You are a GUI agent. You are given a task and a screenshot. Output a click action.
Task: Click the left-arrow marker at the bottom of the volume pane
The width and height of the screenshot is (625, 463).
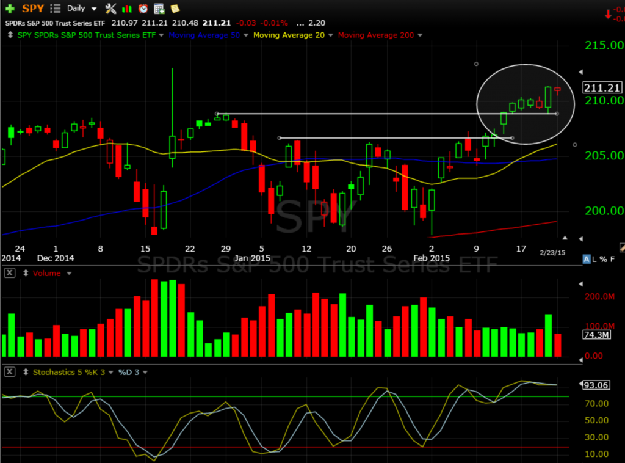pyautogui.click(x=581, y=360)
